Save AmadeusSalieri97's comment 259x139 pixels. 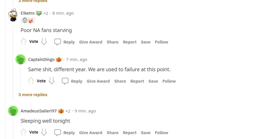pos(146,133)
